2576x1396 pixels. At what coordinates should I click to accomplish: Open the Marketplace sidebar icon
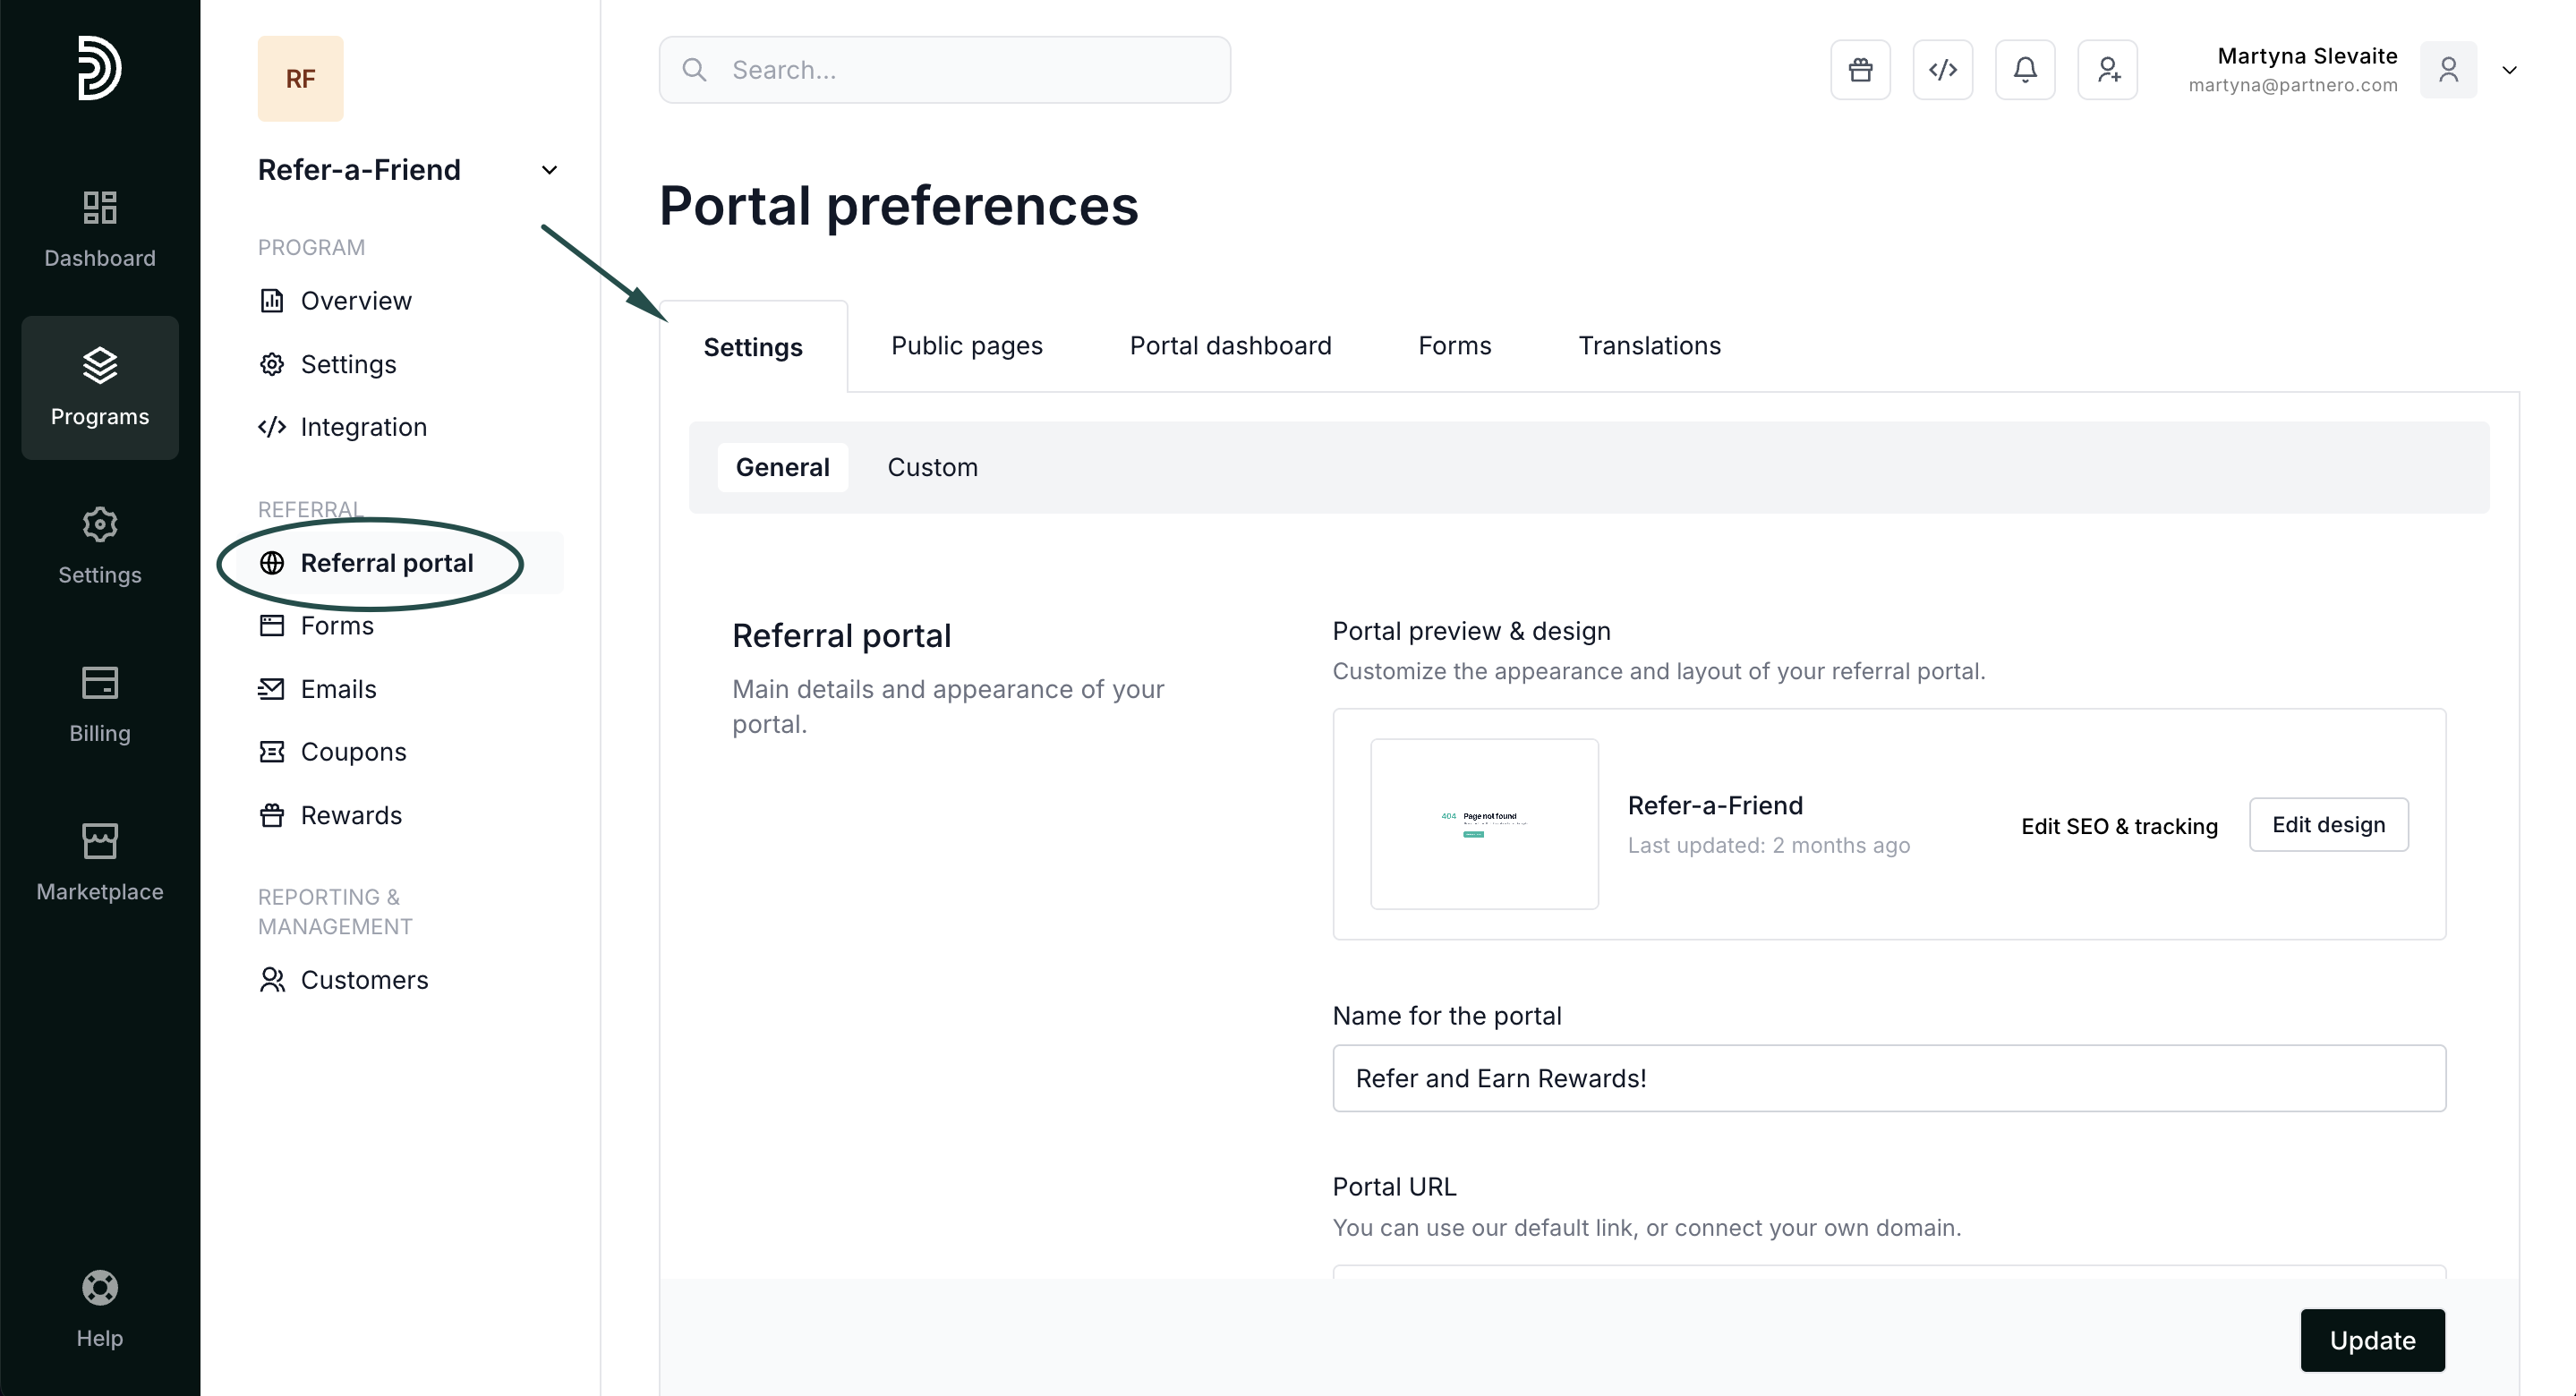(x=100, y=862)
